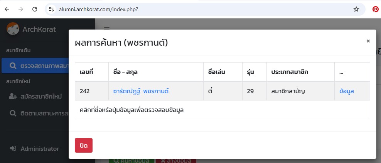This screenshot has height=163, width=381.
Task: Dismiss the search results dialog with ×
Action: click(368, 41)
